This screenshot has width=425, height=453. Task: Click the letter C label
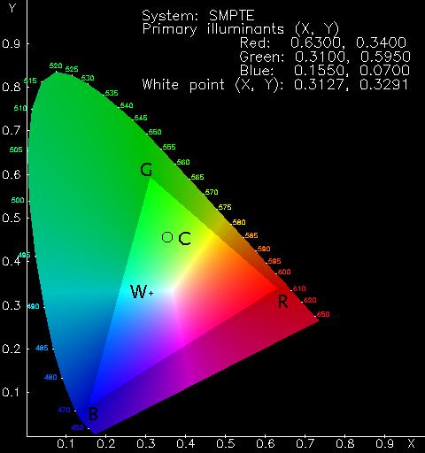click(185, 239)
